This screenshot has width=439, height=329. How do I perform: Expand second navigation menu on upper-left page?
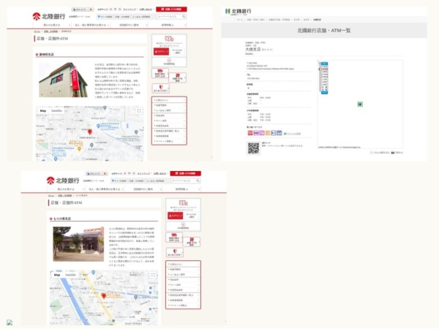(90, 25)
